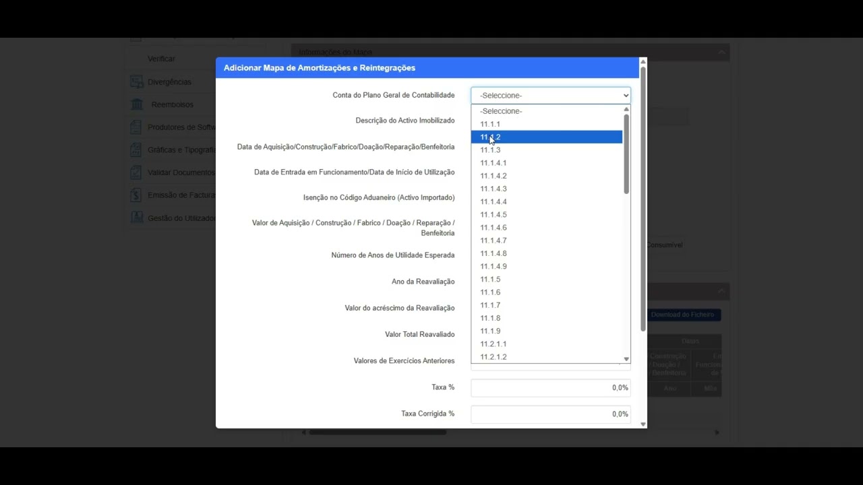Image resolution: width=863 pixels, height=485 pixels.
Task: Select account 11.1.4.8 option
Action: (x=546, y=253)
